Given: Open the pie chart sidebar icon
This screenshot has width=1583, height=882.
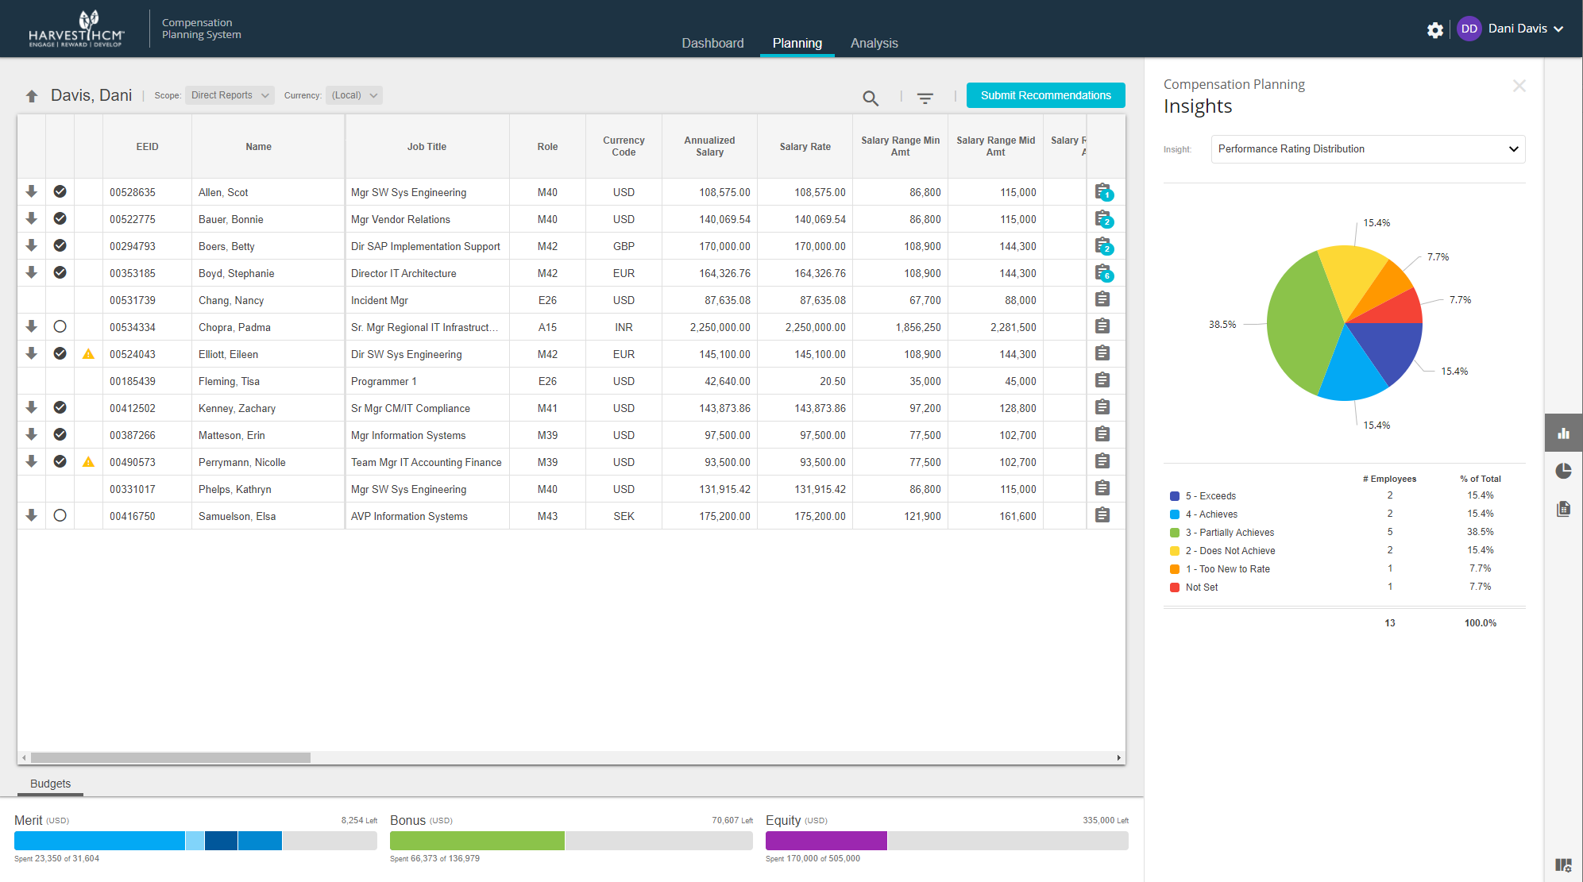Looking at the screenshot, I should click(1563, 471).
